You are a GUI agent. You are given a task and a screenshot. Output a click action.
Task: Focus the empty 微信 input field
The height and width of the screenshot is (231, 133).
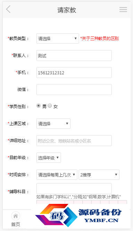click(x=74, y=90)
